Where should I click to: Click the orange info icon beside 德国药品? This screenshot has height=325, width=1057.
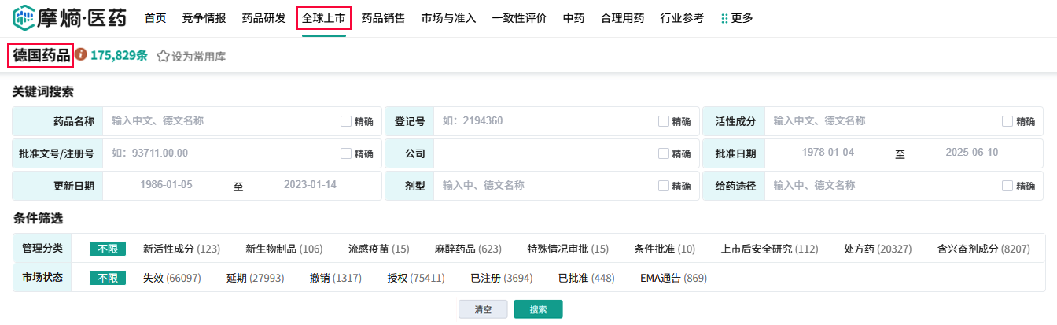80,56
